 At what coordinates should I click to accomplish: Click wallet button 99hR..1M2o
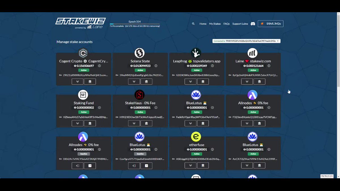point(271,24)
